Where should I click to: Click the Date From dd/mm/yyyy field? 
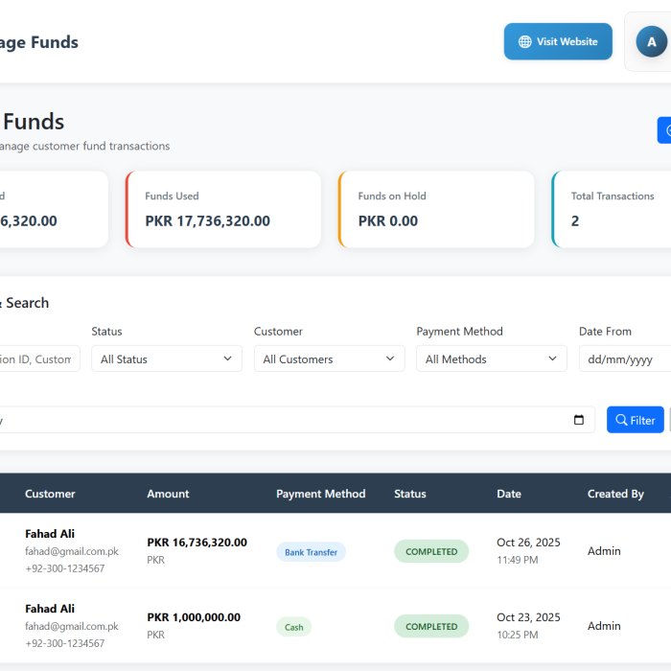coord(623,359)
